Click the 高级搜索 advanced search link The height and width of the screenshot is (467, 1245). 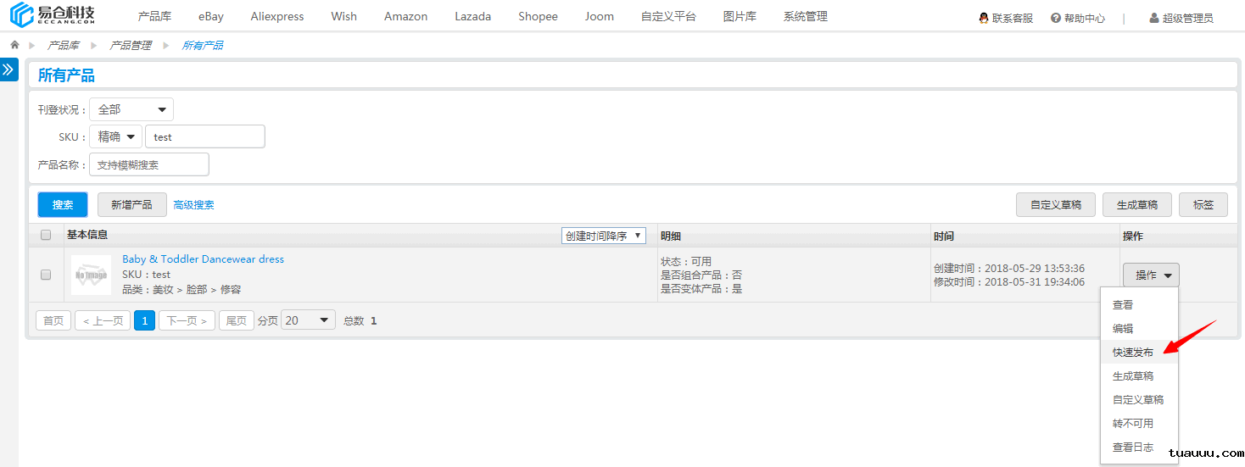pos(193,205)
